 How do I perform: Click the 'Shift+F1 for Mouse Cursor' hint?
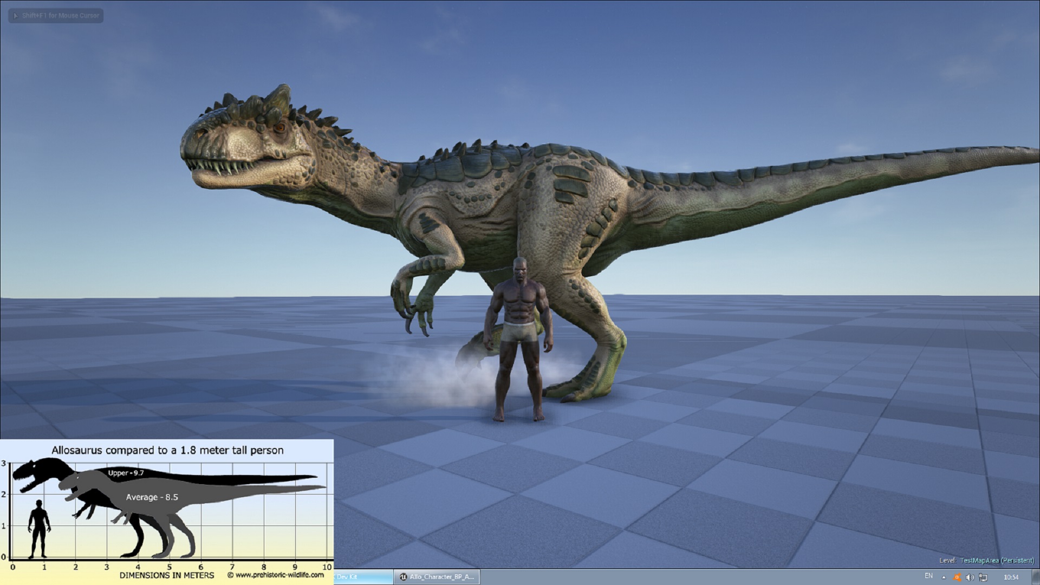56,16
